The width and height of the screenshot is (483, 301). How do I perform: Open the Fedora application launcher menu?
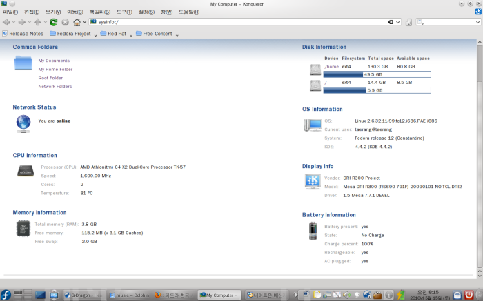coord(6,295)
